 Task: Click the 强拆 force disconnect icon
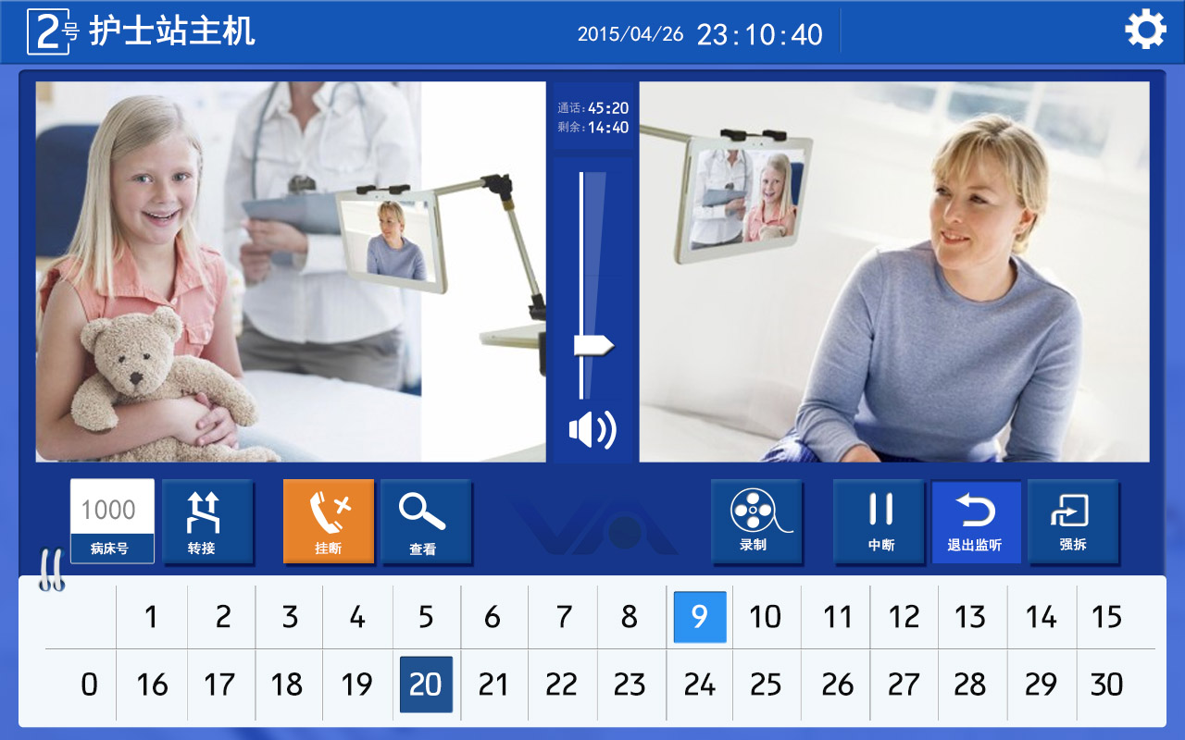coord(1073,521)
